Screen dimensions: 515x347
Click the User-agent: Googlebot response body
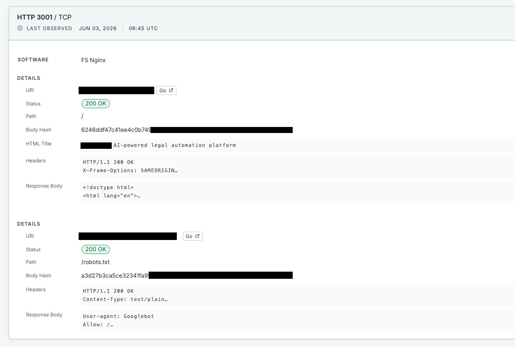tap(118, 316)
